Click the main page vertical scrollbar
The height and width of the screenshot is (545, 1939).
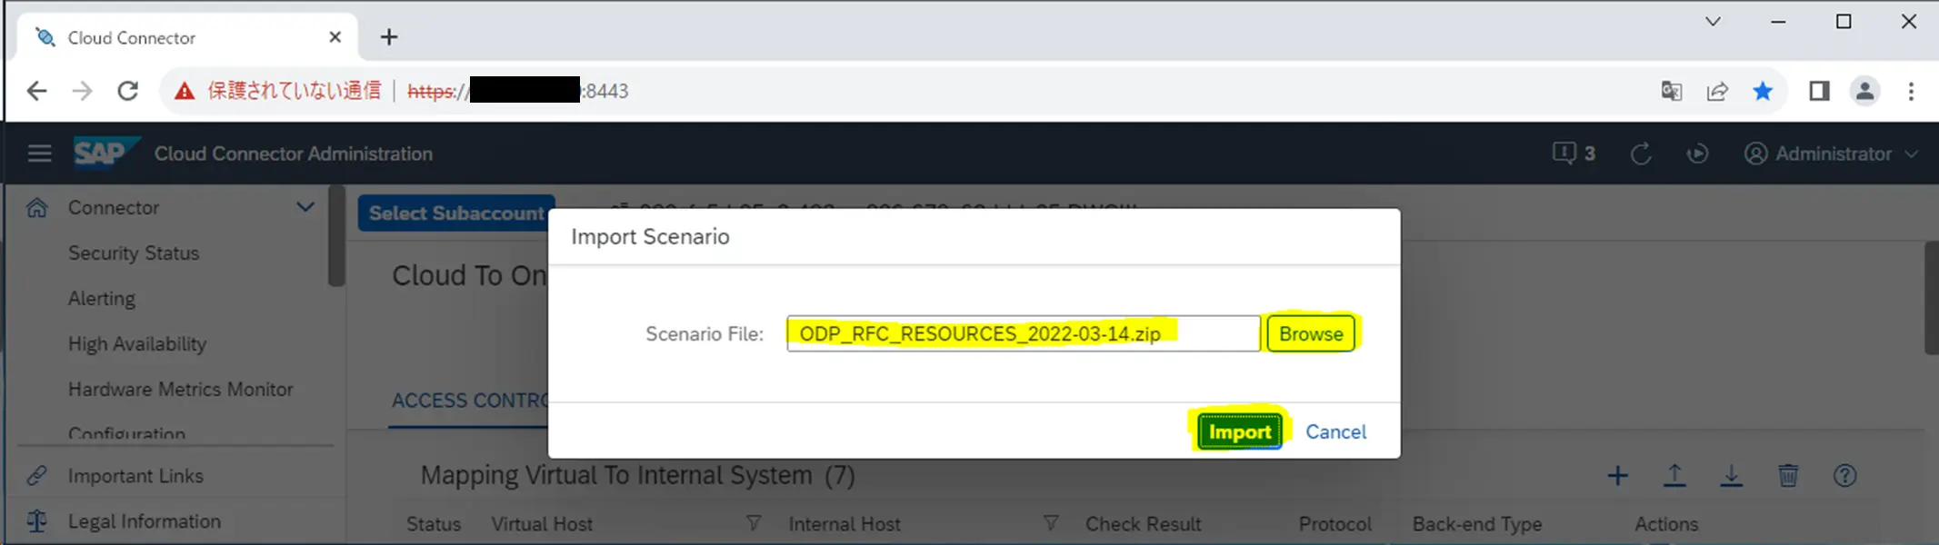tap(1932, 298)
